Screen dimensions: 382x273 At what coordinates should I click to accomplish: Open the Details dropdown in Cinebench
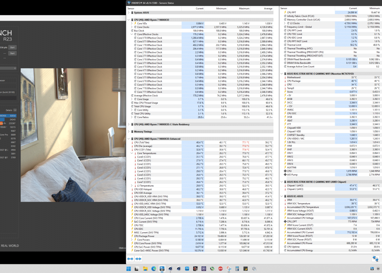click(15, 110)
